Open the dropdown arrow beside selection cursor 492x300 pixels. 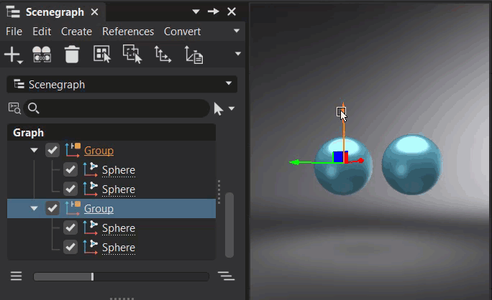(232, 108)
